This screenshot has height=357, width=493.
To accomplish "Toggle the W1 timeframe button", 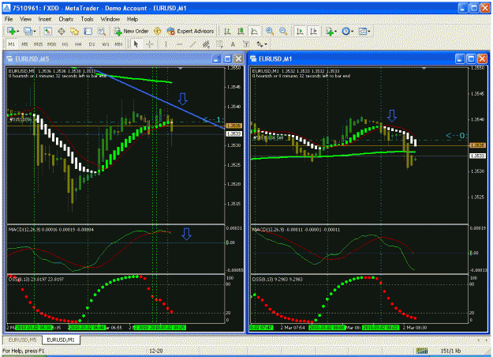I will 106,44.
